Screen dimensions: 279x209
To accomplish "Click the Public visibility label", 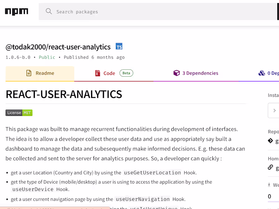I will point(47,57).
